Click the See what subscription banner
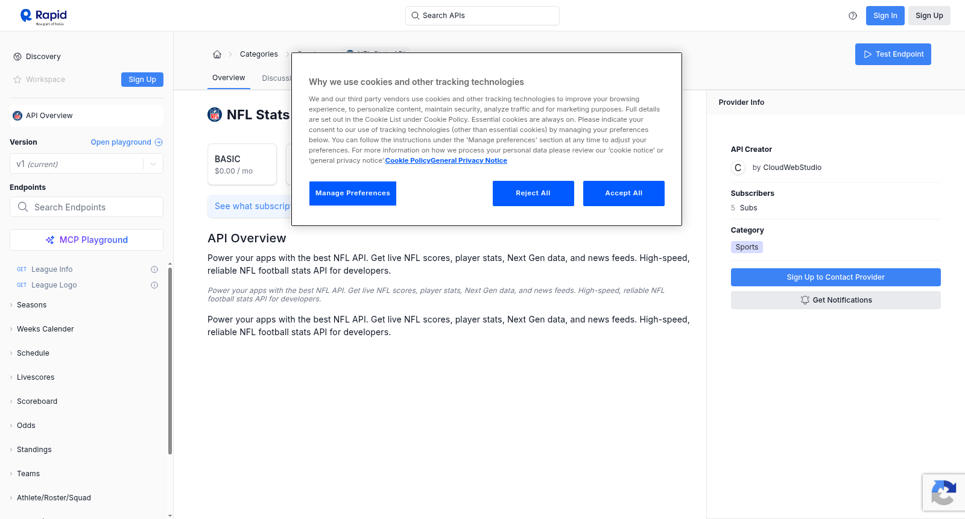Viewport: 965px width, 519px height. tap(250, 206)
